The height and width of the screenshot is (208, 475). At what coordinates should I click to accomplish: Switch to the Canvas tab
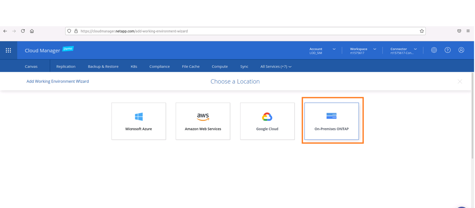point(31,66)
